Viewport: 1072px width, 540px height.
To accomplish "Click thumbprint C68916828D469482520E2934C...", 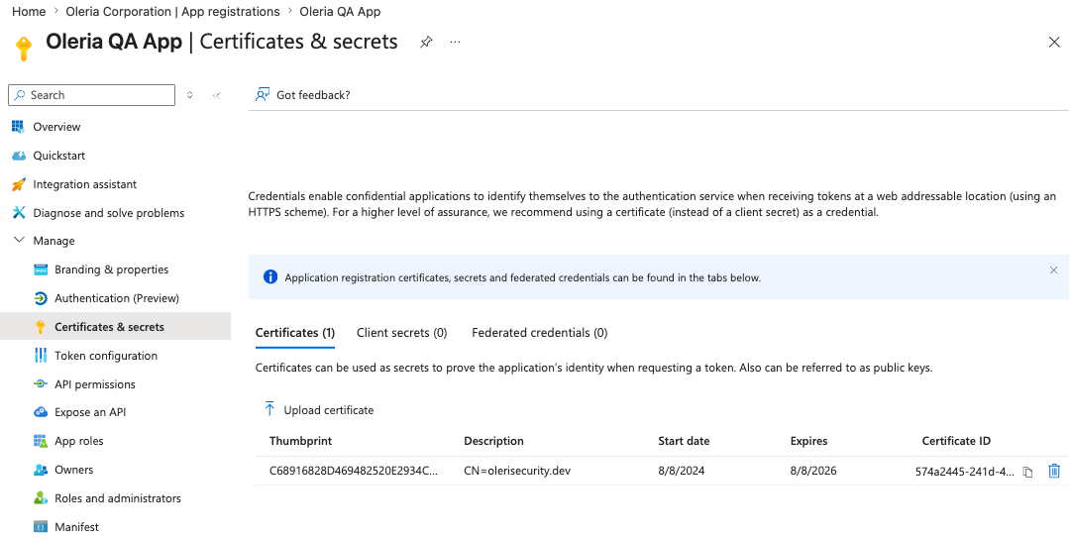I will [x=354, y=471].
